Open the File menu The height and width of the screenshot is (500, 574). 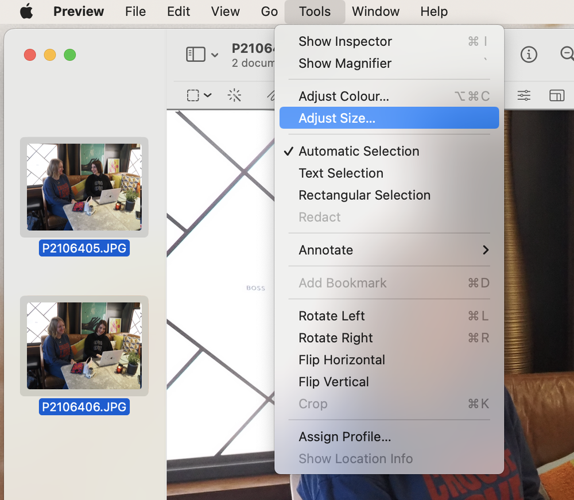(135, 11)
